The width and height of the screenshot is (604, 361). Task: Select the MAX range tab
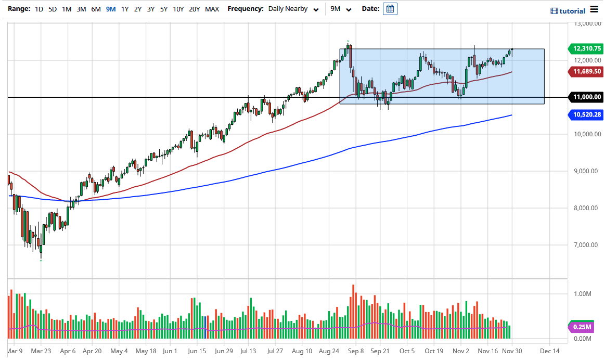pyautogui.click(x=212, y=9)
